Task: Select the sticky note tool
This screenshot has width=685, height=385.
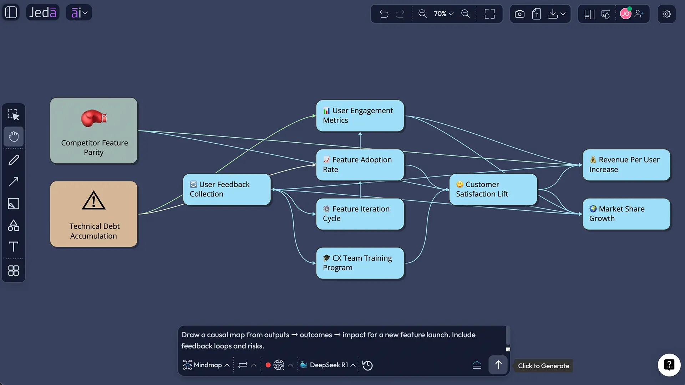Action: 14,204
